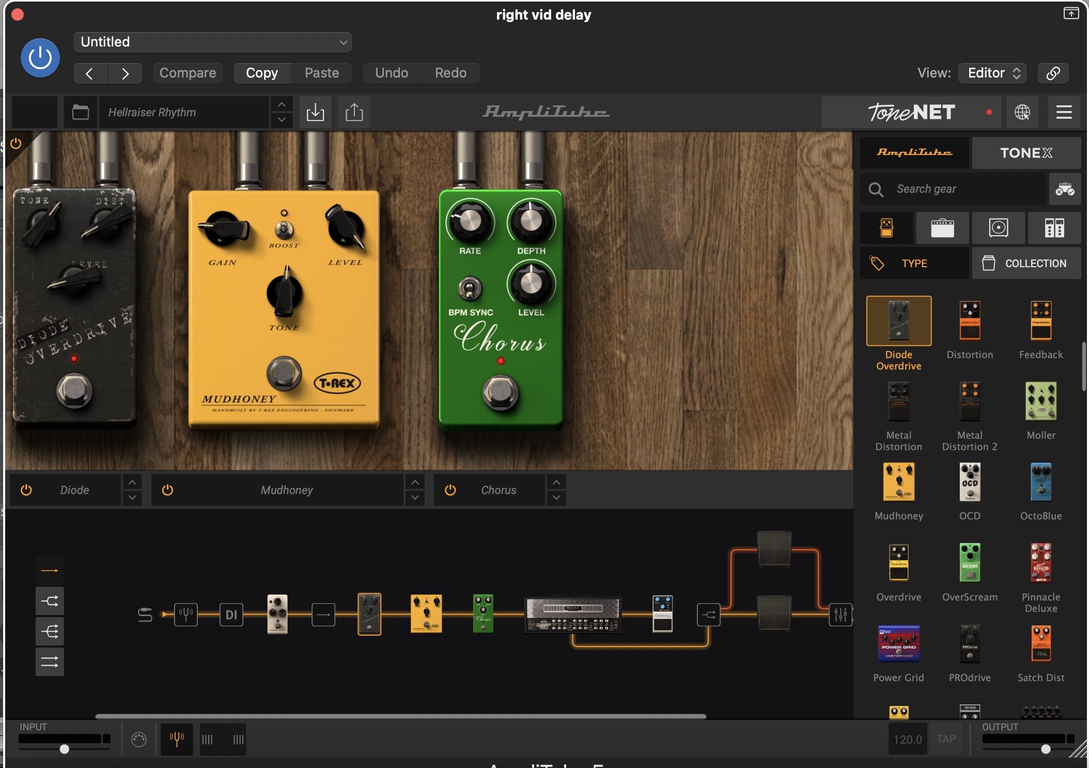
Task: Select the speaker cabinet category icon
Action: pyautogui.click(x=998, y=228)
